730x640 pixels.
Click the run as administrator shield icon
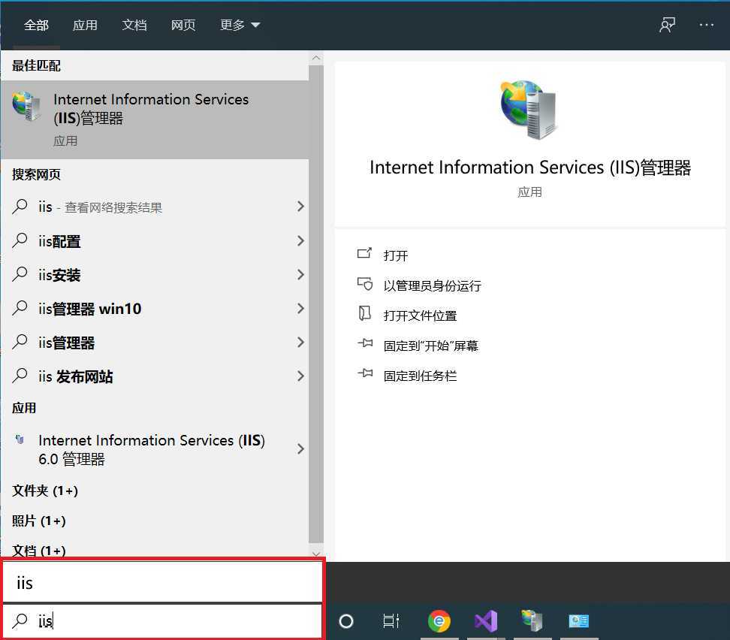364,283
